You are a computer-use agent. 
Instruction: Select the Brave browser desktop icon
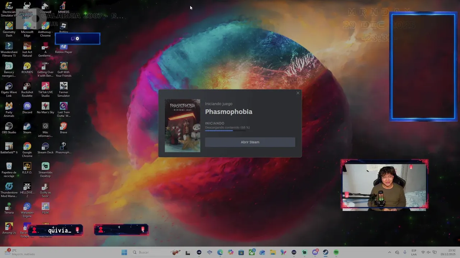(x=64, y=128)
